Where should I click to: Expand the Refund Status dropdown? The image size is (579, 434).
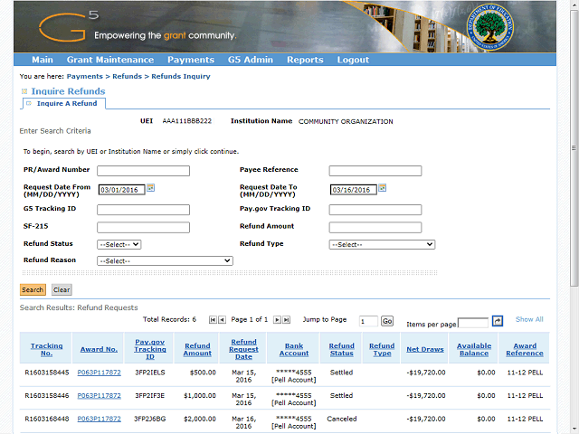[x=119, y=244]
